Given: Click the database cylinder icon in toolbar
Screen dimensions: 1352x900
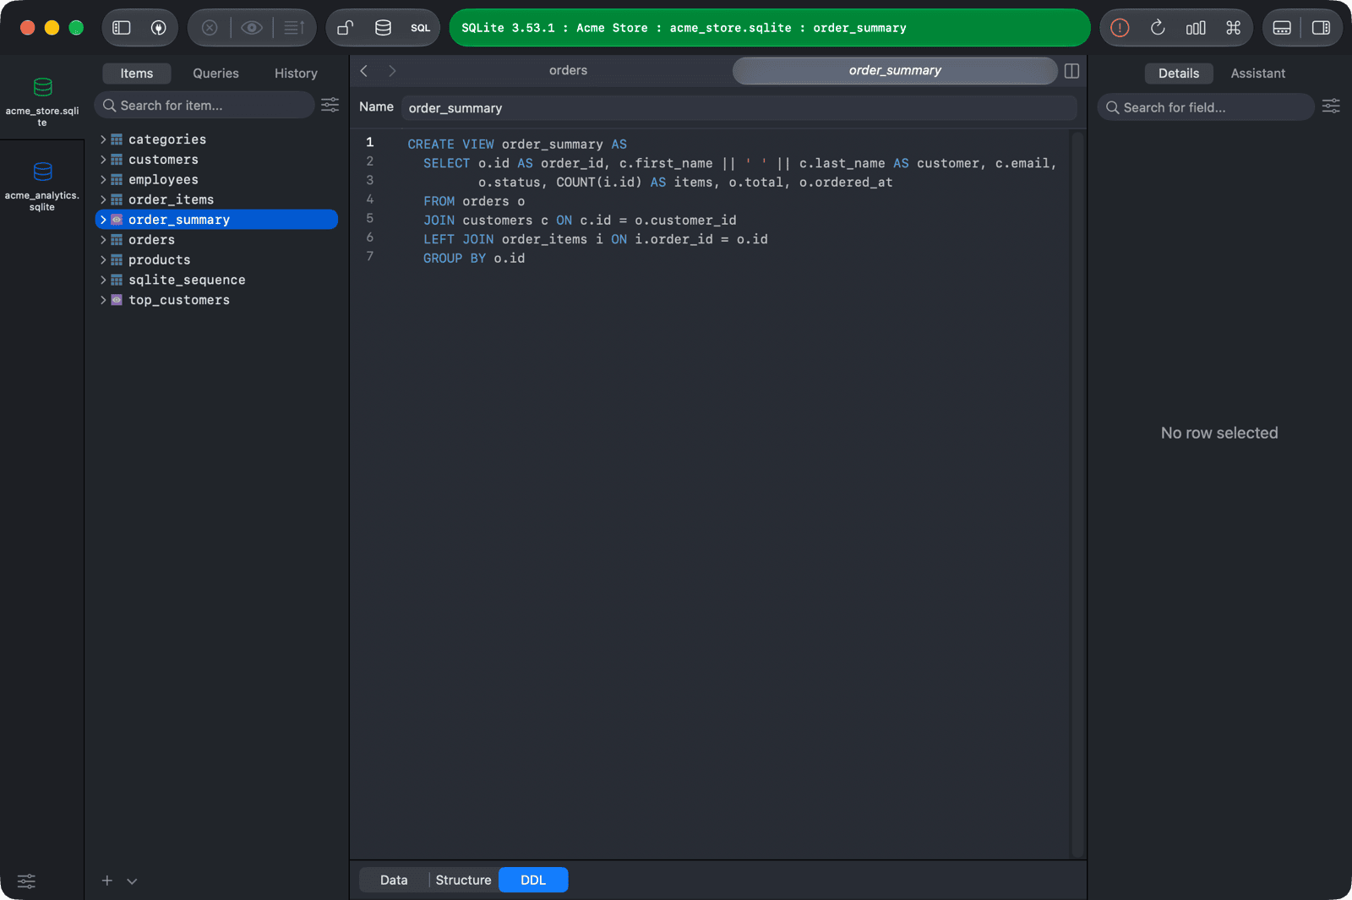Looking at the screenshot, I should [383, 28].
